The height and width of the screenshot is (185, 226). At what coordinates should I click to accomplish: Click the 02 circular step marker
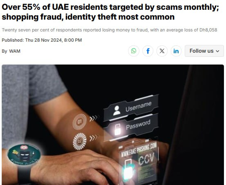point(80,141)
